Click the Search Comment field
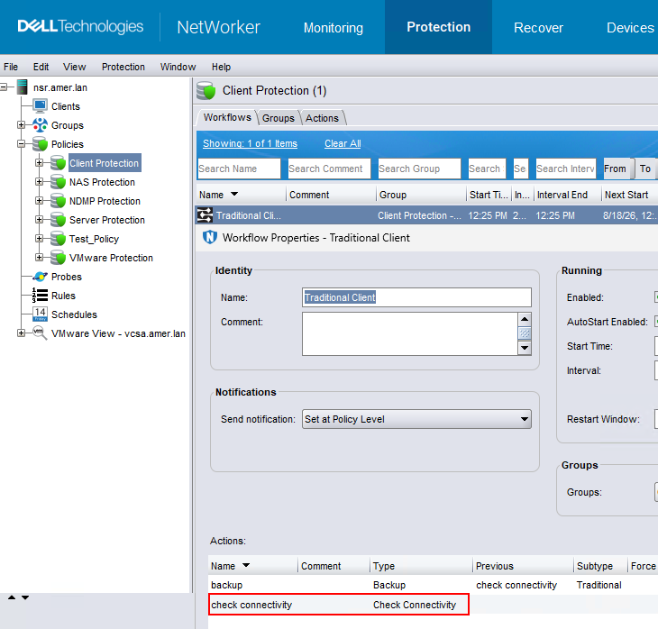The width and height of the screenshot is (658, 629). [x=329, y=169]
